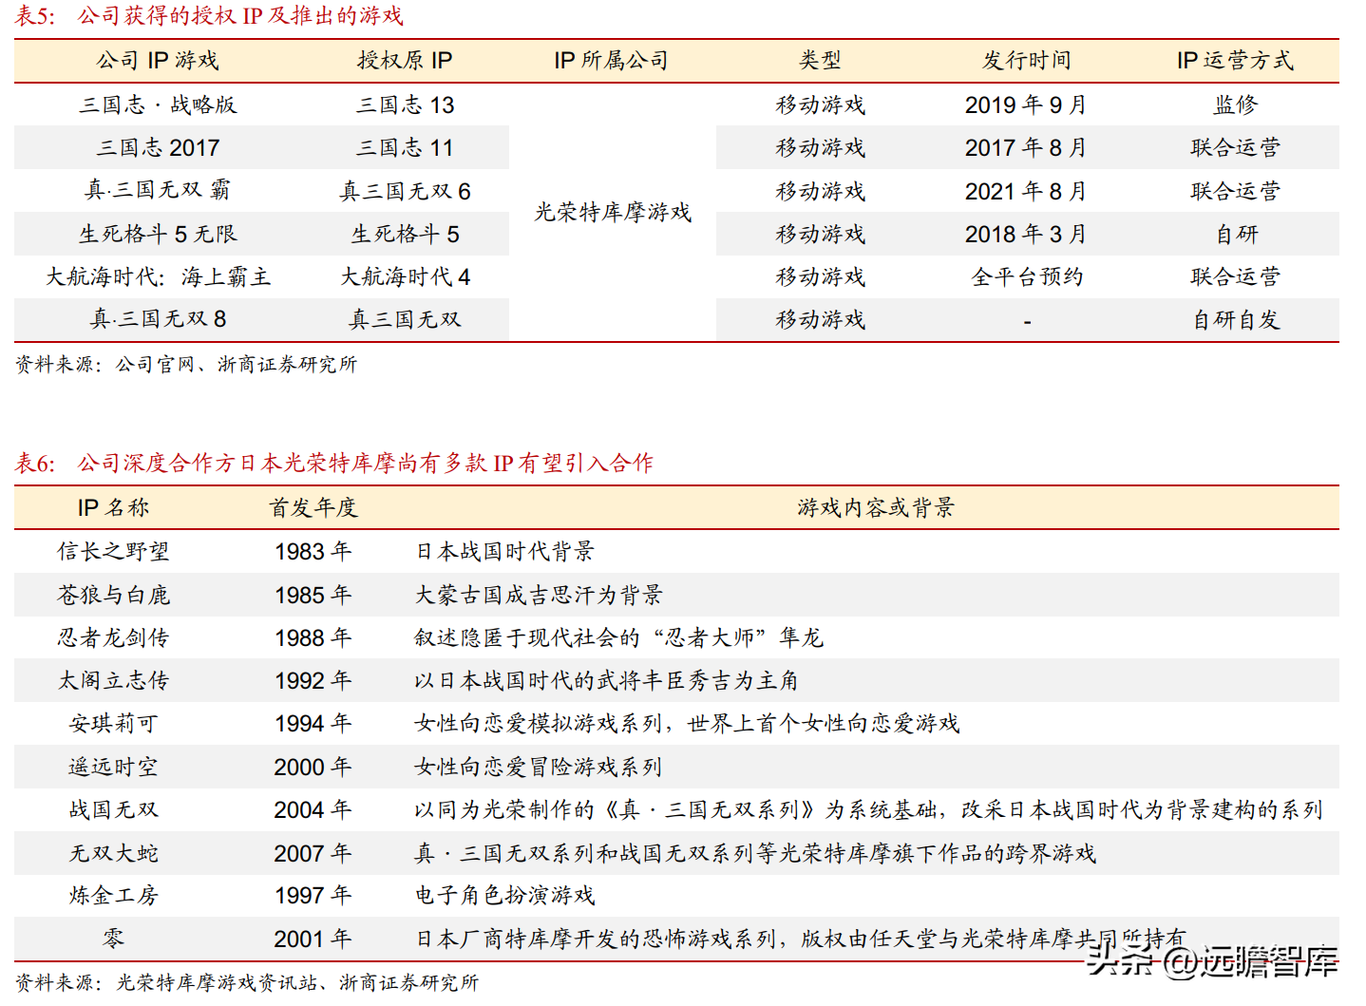Click column header 'IP 所属公司'
The image size is (1366, 1006).
[x=612, y=61]
